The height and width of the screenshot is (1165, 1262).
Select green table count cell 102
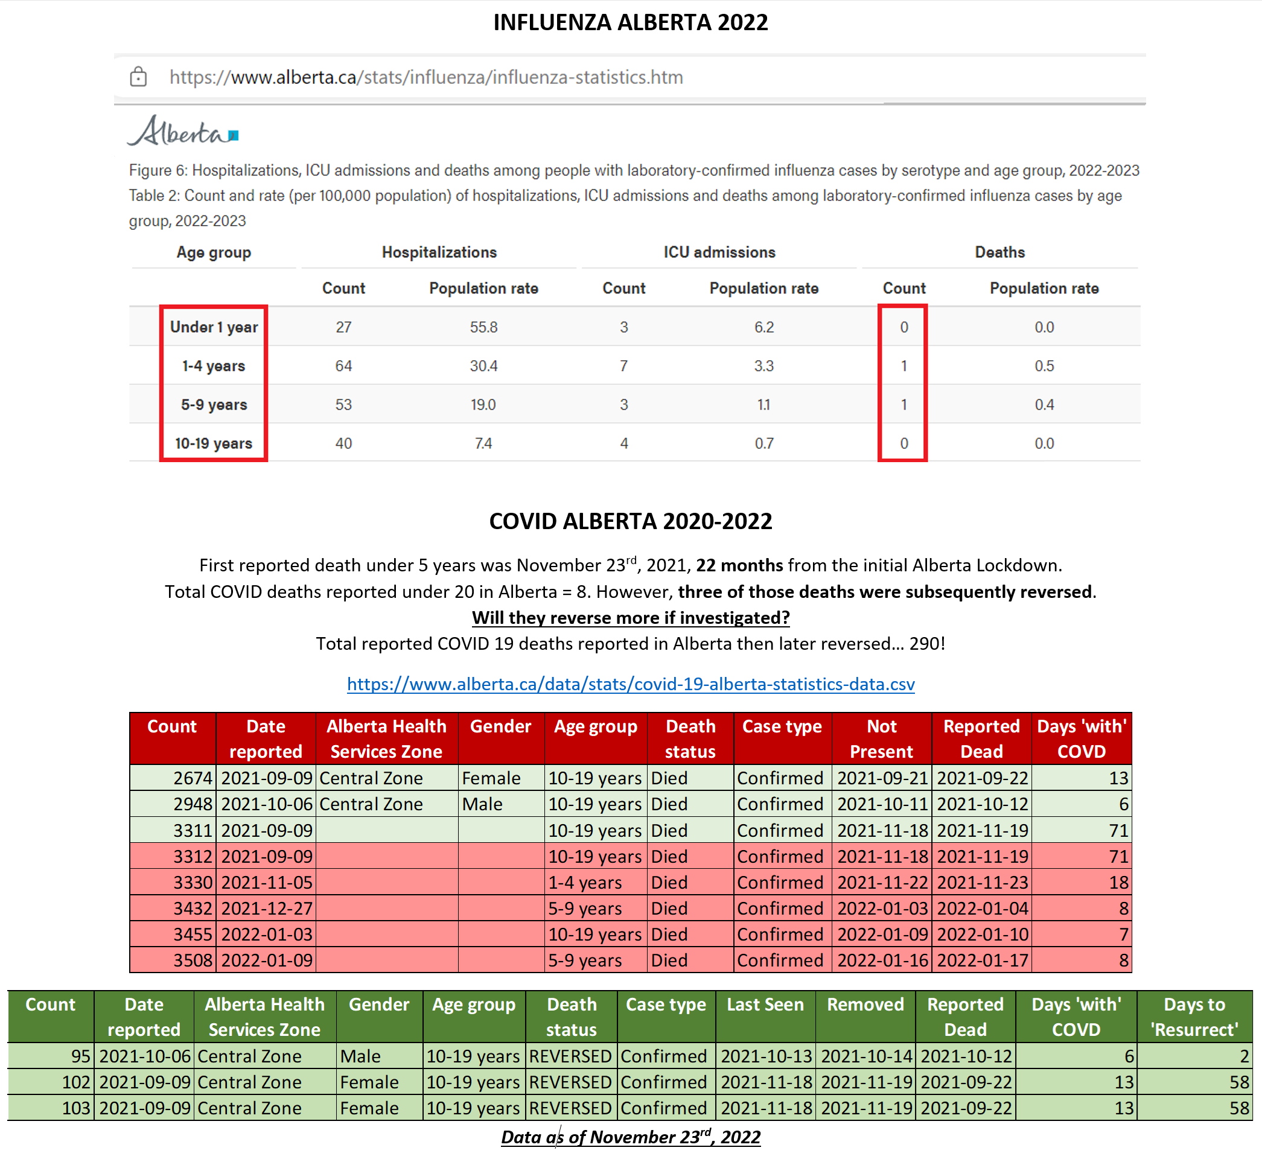click(x=51, y=1082)
